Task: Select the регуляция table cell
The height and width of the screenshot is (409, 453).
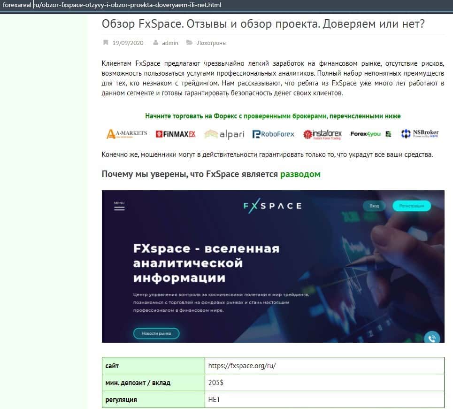Action: (x=154, y=400)
